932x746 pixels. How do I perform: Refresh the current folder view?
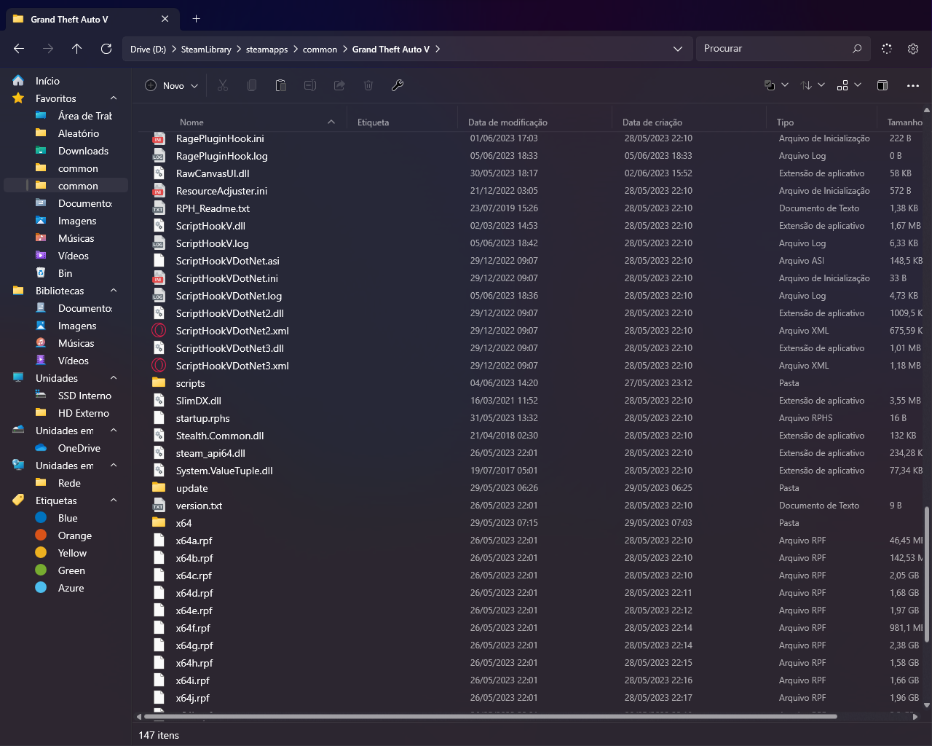[x=106, y=49]
